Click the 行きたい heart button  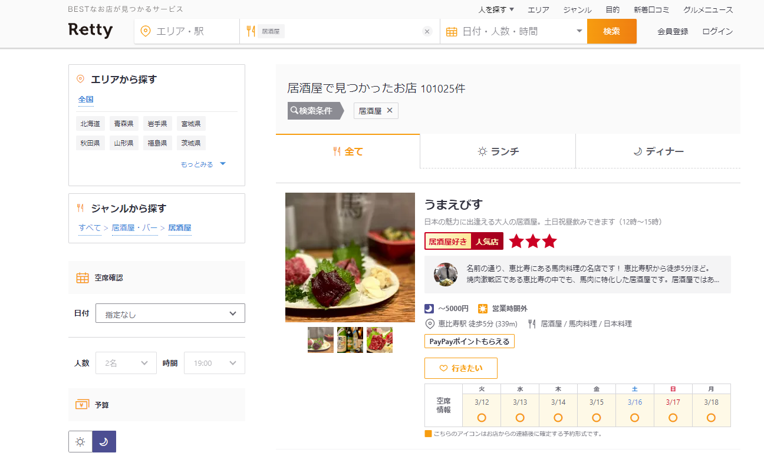pyautogui.click(x=461, y=368)
